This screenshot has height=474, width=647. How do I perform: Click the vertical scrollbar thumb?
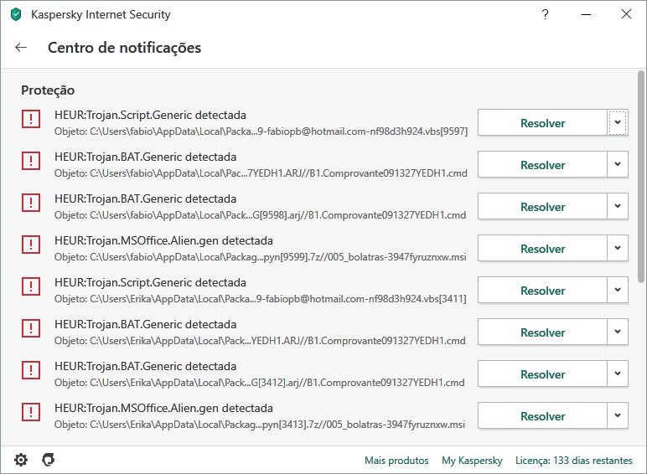[641, 180]
